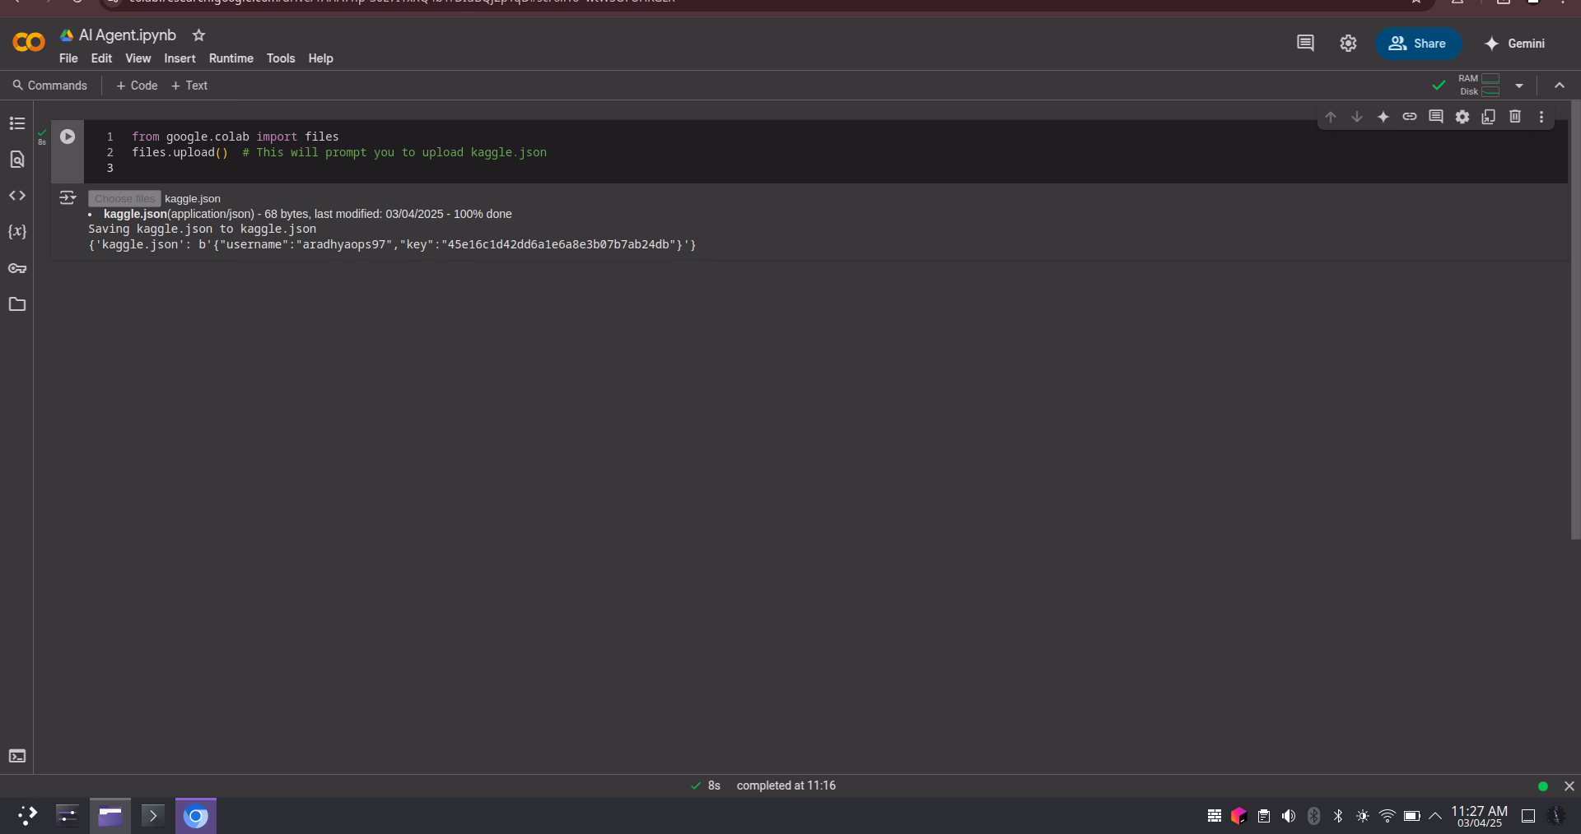Open more cell actions menu

(1541, 117)
